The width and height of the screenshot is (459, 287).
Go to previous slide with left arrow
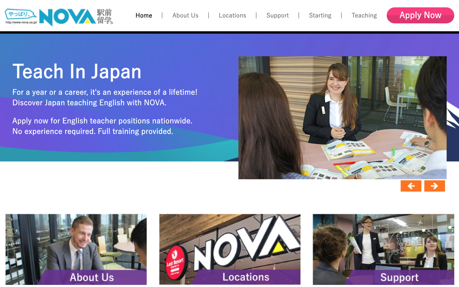411,186
